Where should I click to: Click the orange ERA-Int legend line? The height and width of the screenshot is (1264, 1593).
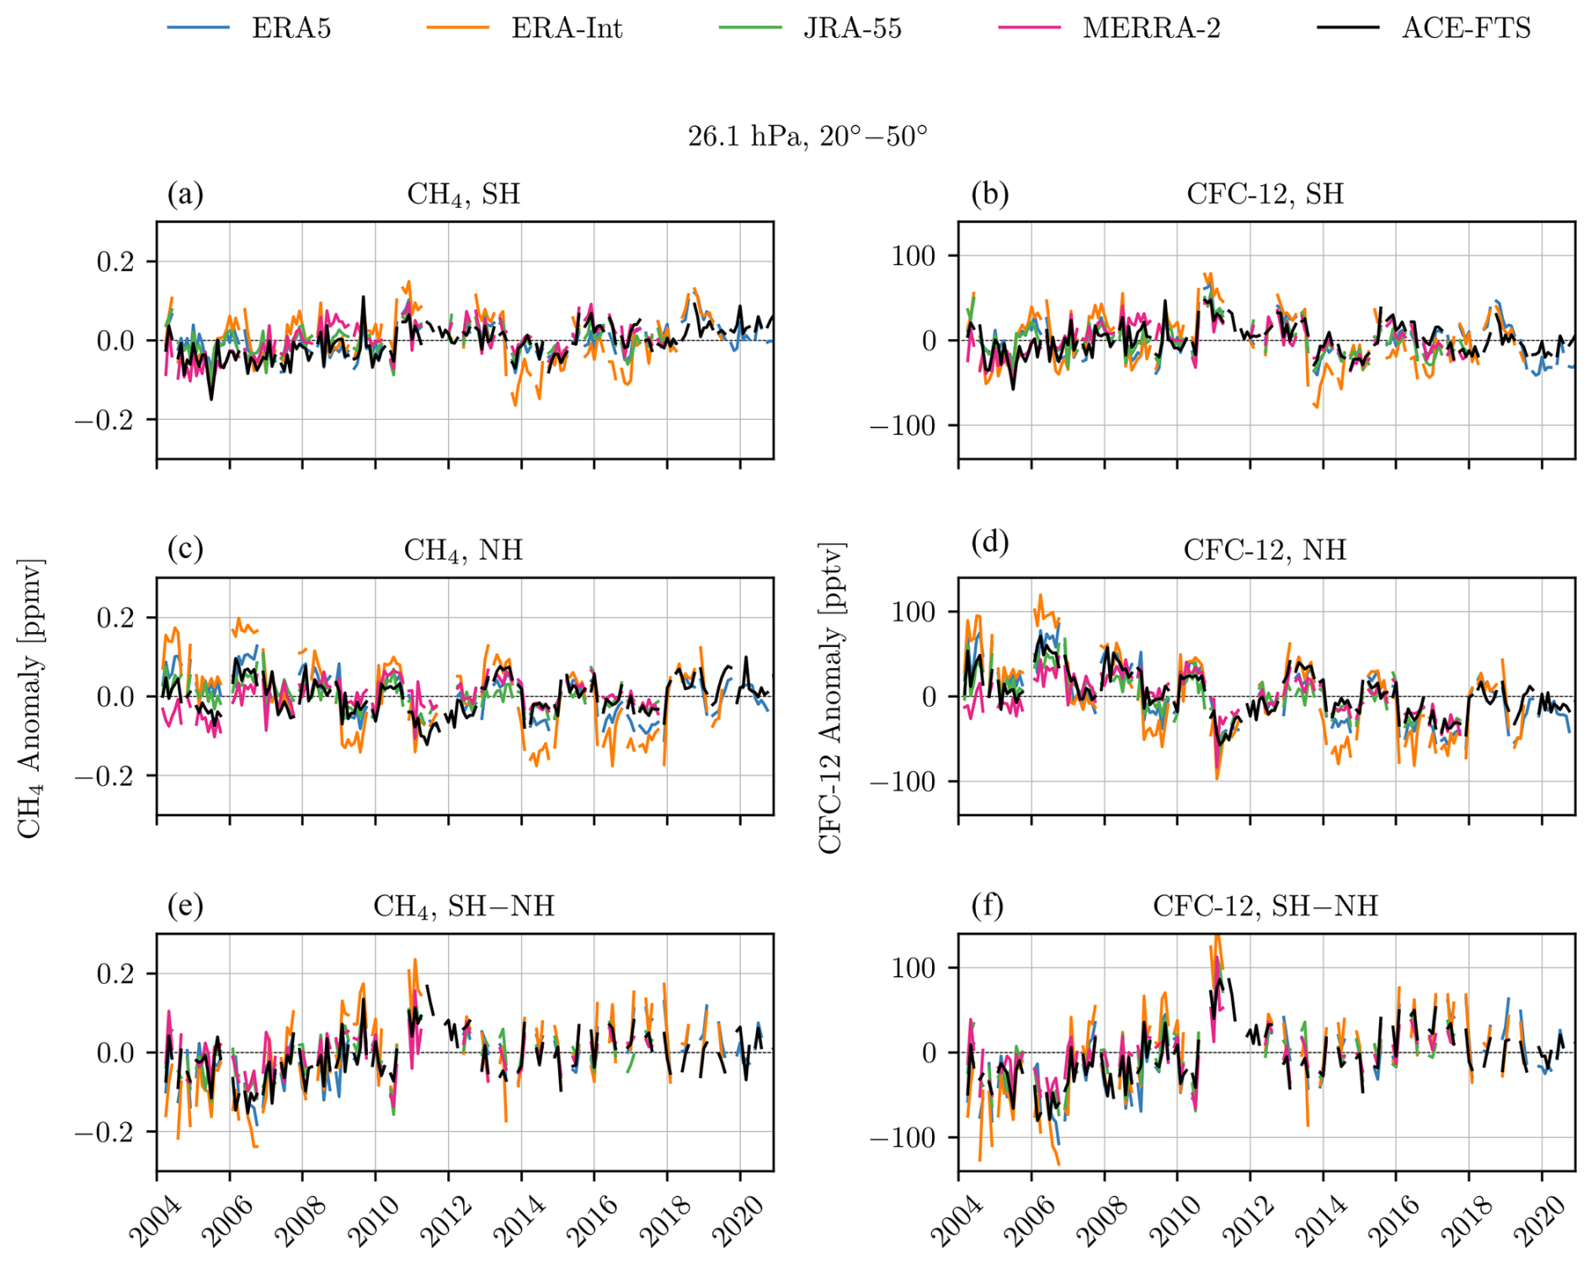click(x=457, y=28)
